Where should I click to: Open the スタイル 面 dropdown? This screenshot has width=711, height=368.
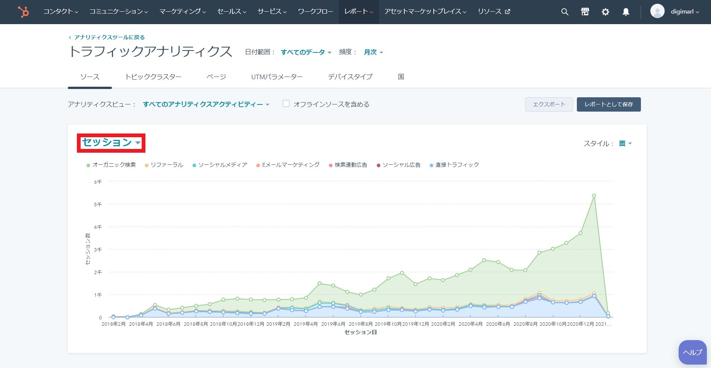tap(625, 144)
